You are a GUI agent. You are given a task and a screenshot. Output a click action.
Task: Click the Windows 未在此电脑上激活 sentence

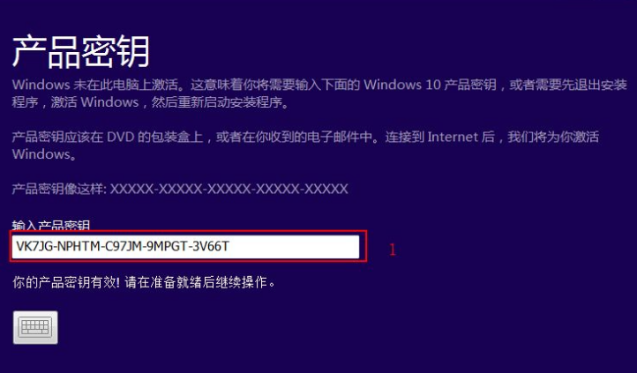pos(95,85)
